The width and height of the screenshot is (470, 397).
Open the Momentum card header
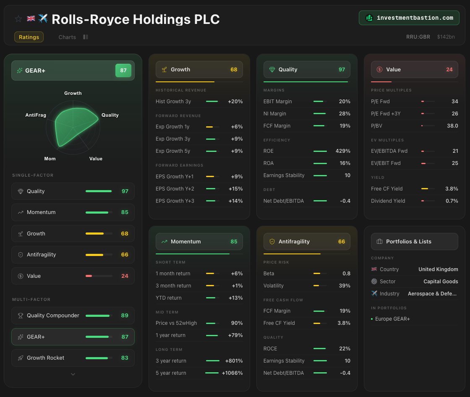(x=199, y=242)
